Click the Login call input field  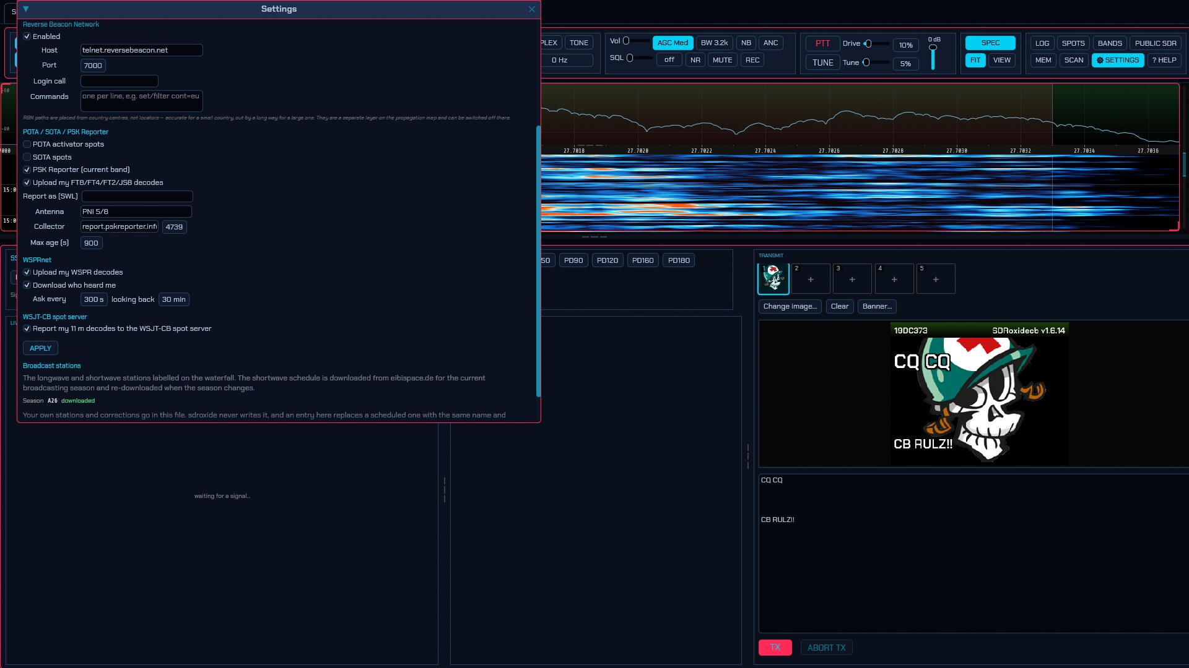pos(120,81)
